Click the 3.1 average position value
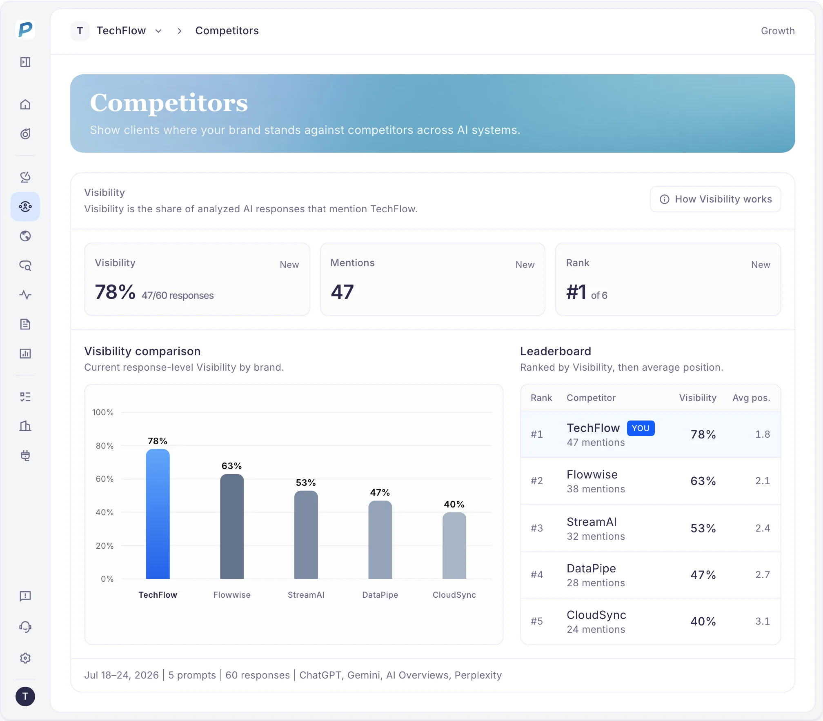Image resolution: width=823 pixels, height=721 pixels. 763,621
